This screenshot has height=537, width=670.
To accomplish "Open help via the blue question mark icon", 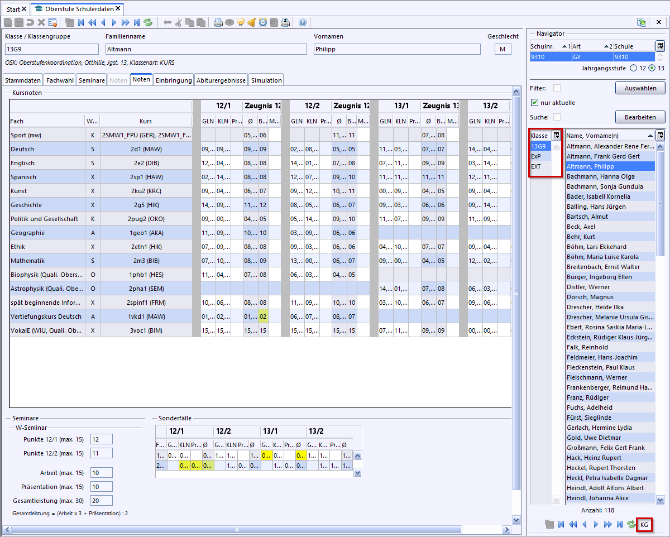I will tap(303, 22).
